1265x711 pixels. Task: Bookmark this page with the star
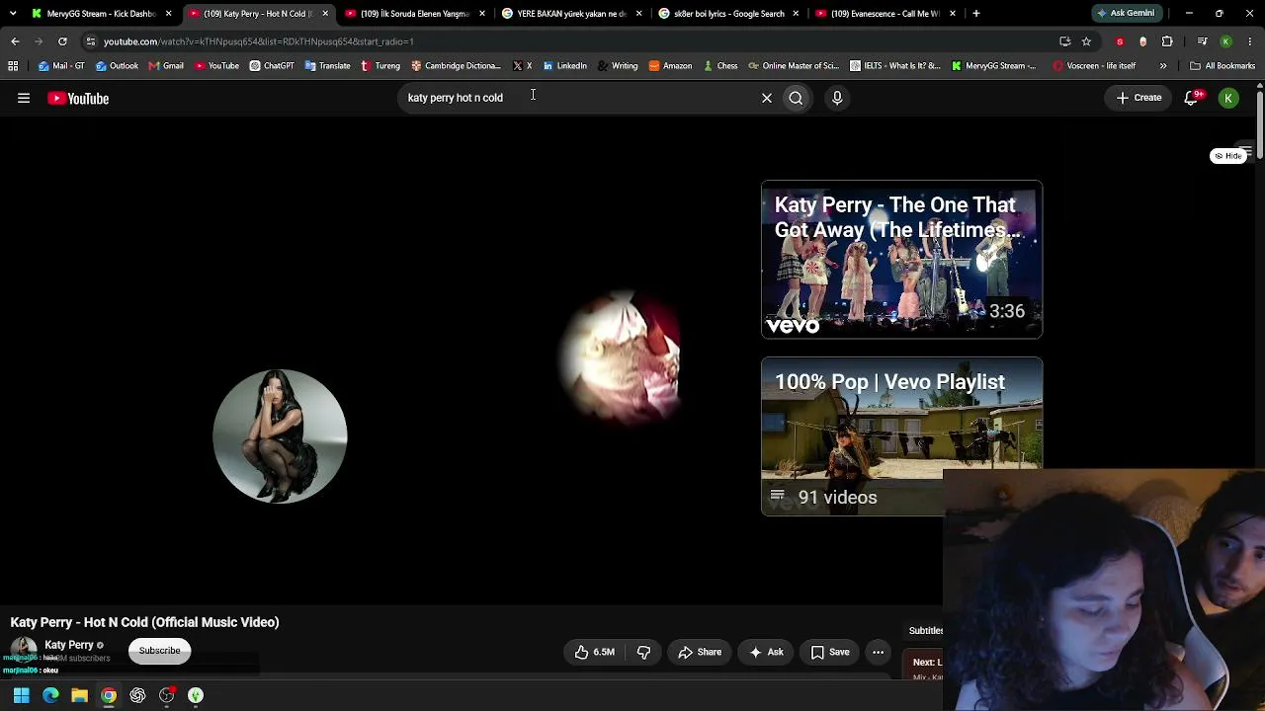pos(1086,41)
